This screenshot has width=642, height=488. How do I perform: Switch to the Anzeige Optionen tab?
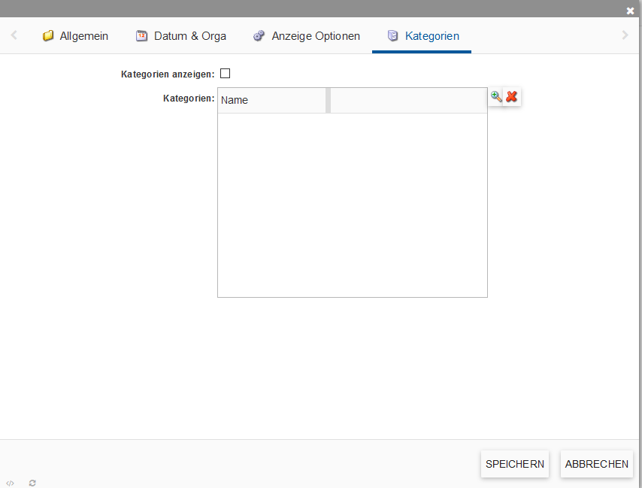[315, 36]
